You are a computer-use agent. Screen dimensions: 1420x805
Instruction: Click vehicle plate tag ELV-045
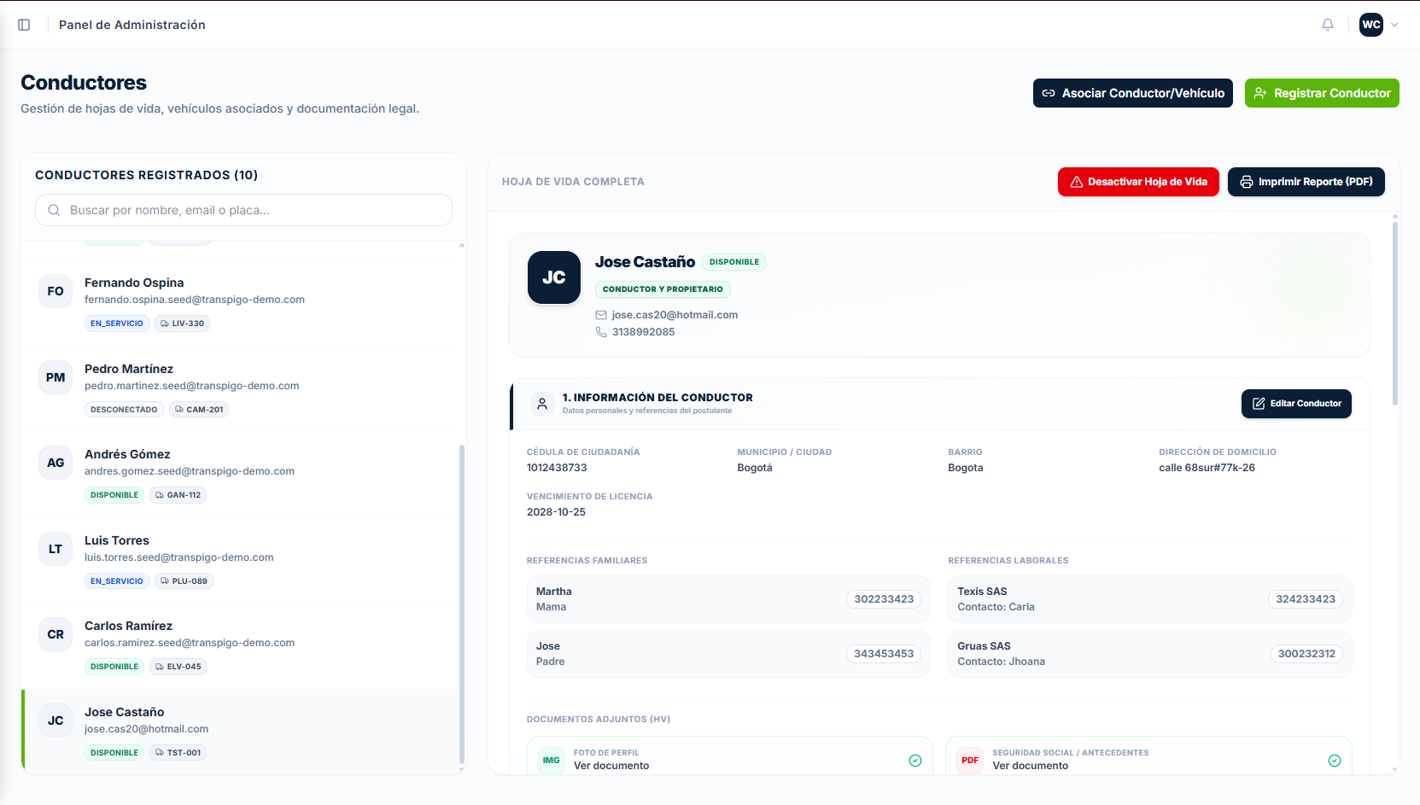[x=178, y=667]
